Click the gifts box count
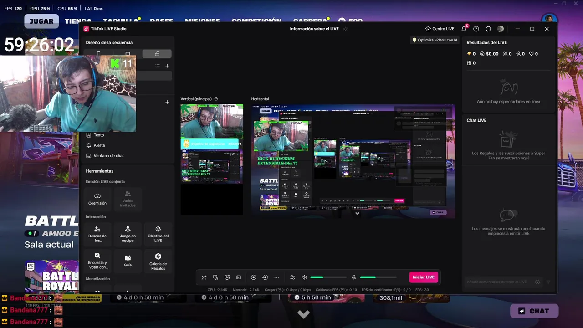Image resolution: width=583 pixels, height=328 pixels. coord(471,63)
